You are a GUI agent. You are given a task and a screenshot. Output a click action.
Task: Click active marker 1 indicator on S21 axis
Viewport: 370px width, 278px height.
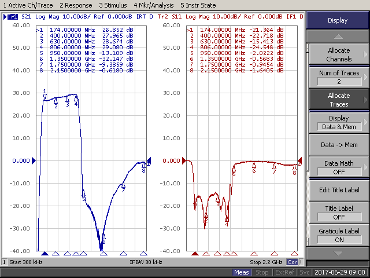(x=45, y=254)
